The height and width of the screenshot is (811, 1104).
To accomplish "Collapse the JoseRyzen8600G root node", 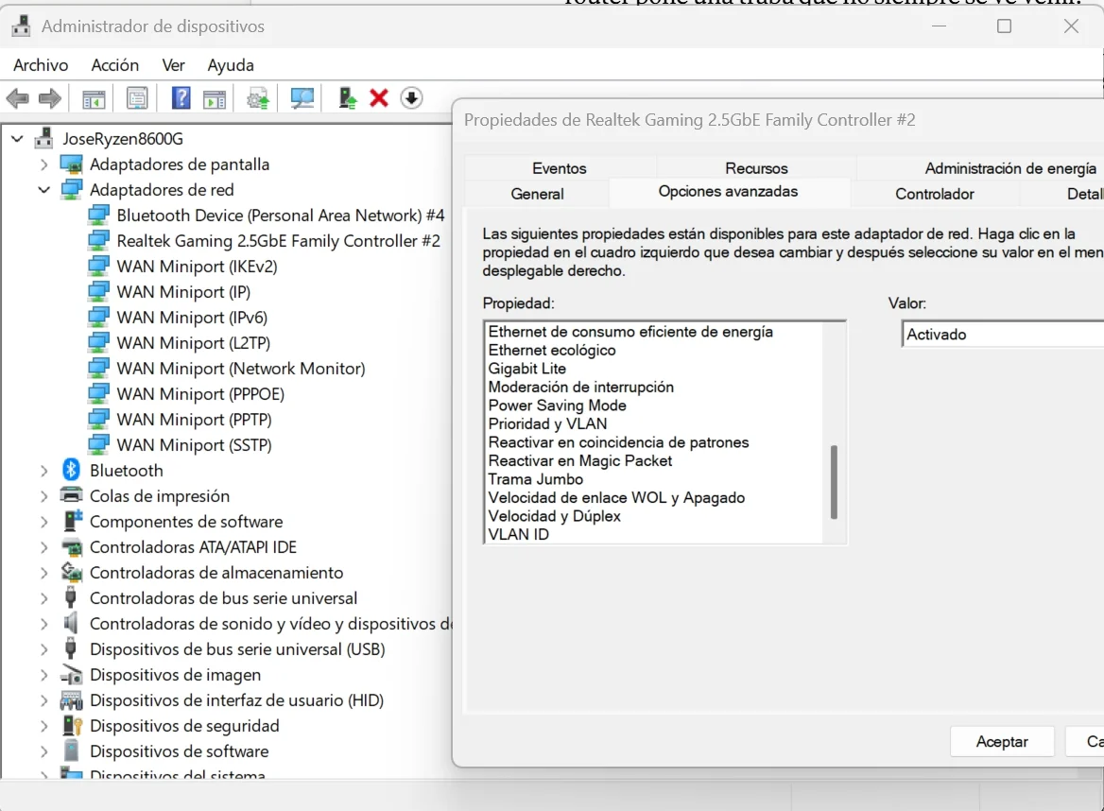I will click(18, 139).
